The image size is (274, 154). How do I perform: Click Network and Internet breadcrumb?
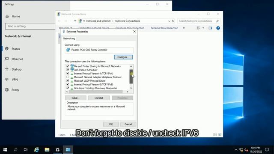[98, 21]
